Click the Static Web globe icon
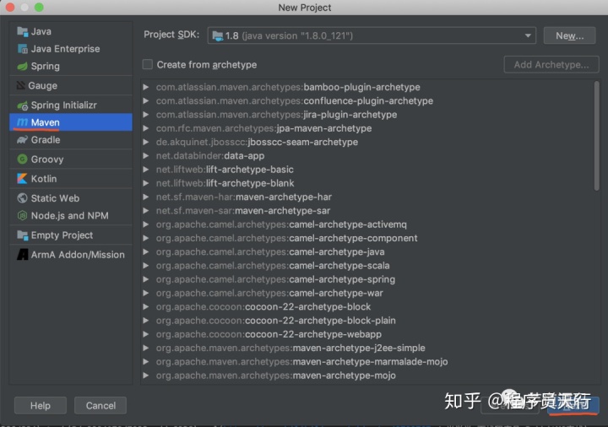The height and width of the screenshot is (427, 608). click(x=23, y=198)
